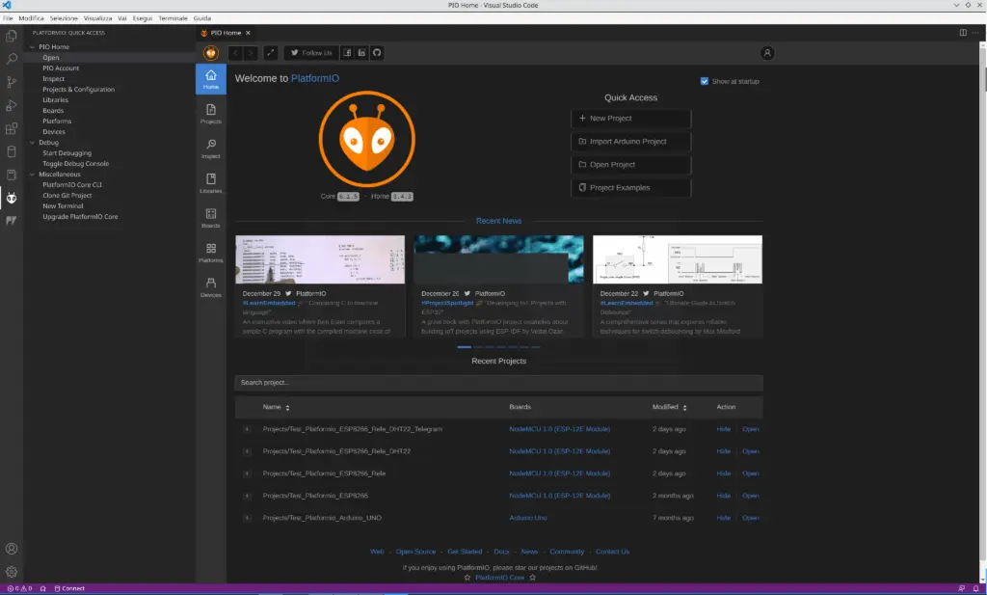Collapse Miscellaneous tree section

[x=32, y=175]
